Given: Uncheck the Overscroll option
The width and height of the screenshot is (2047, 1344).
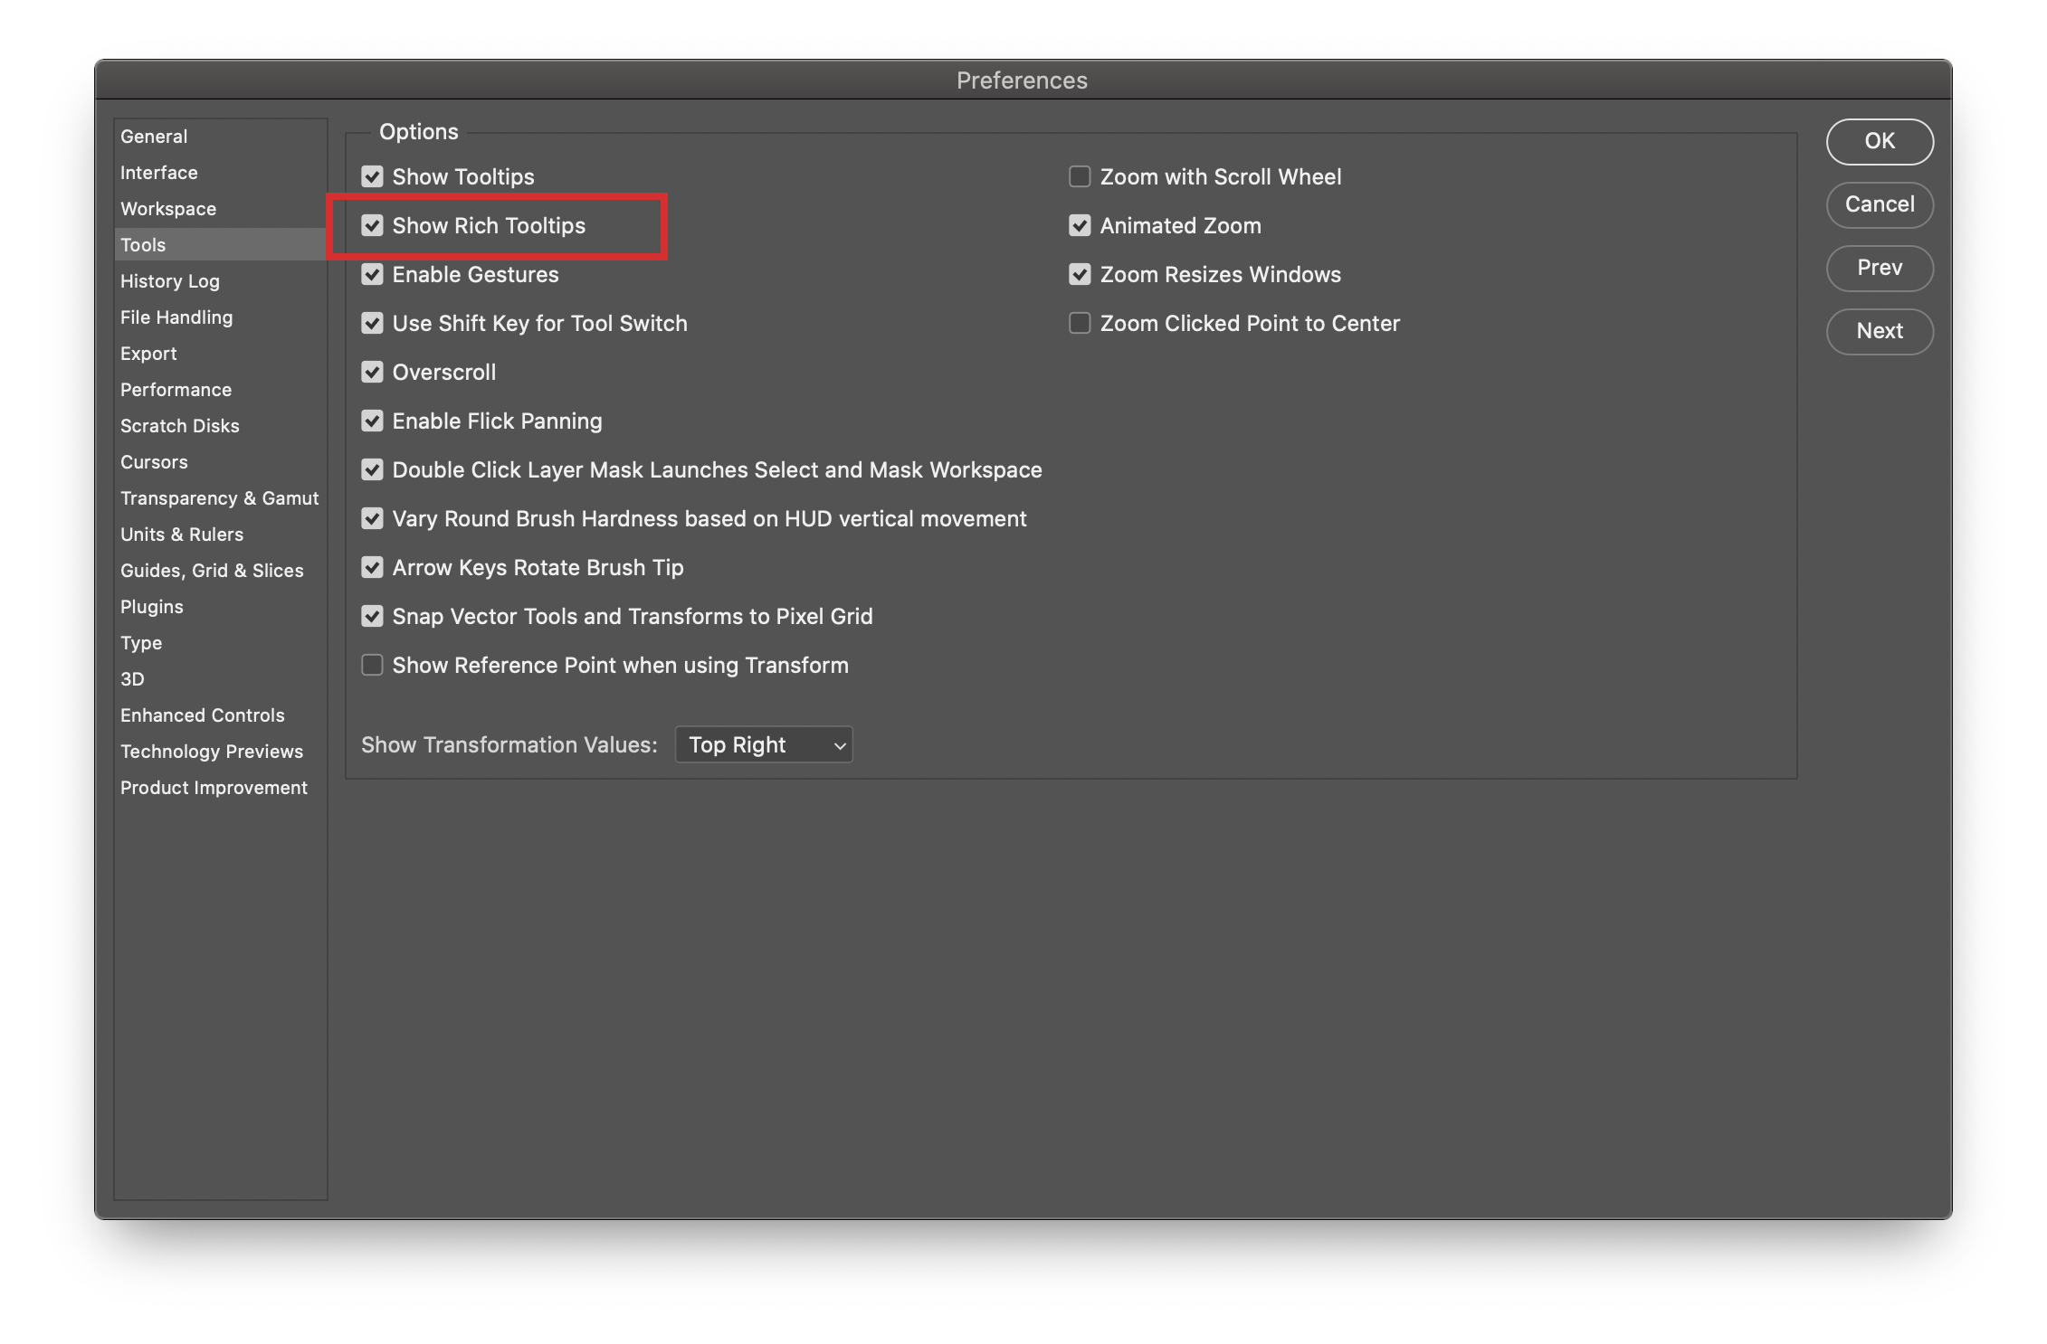Looking at the screenshot, I should point(372,372).
